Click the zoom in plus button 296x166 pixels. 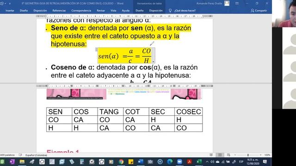[x=260, y=155]
